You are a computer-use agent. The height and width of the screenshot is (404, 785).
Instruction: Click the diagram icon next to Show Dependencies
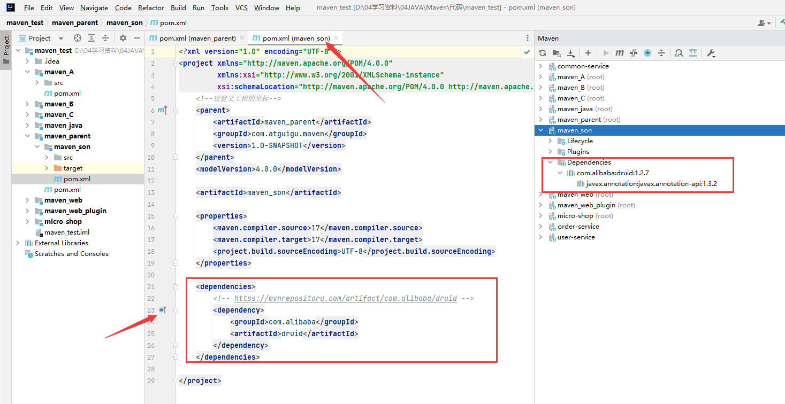click(693, 53)
